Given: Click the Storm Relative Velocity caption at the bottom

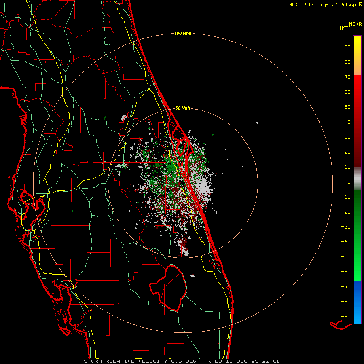Looking at the screenshot, I should click(182, 361).
